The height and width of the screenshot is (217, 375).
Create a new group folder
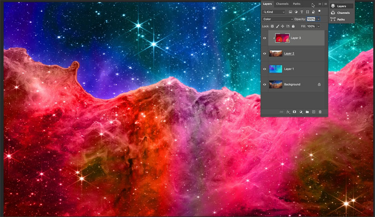coord(307,112)
